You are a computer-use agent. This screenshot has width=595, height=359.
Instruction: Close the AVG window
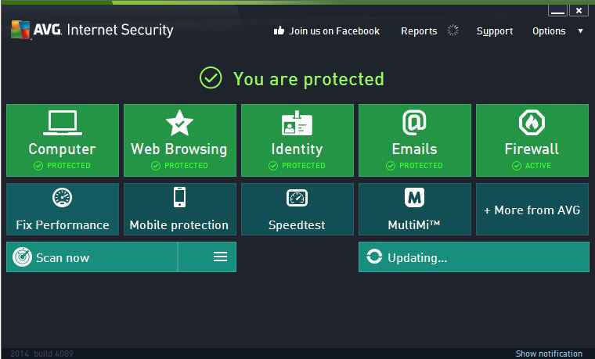(579, 11)
